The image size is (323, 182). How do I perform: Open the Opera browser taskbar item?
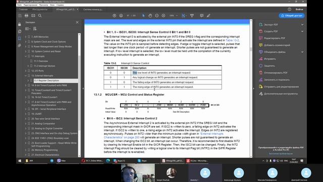click(92, 161)
